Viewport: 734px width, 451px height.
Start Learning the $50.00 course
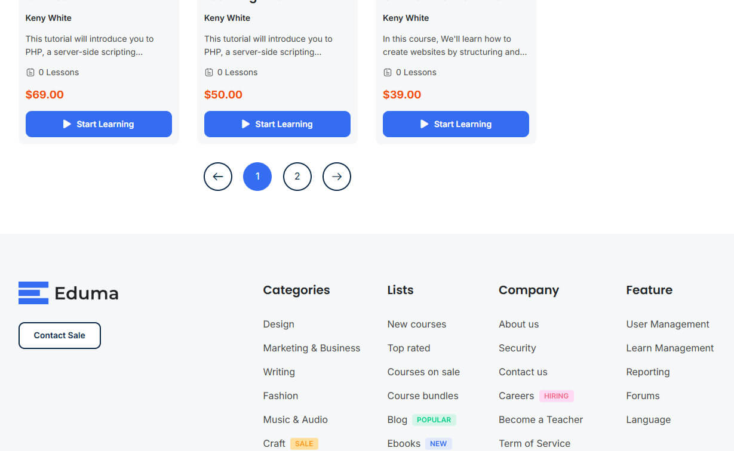(277, 124)
